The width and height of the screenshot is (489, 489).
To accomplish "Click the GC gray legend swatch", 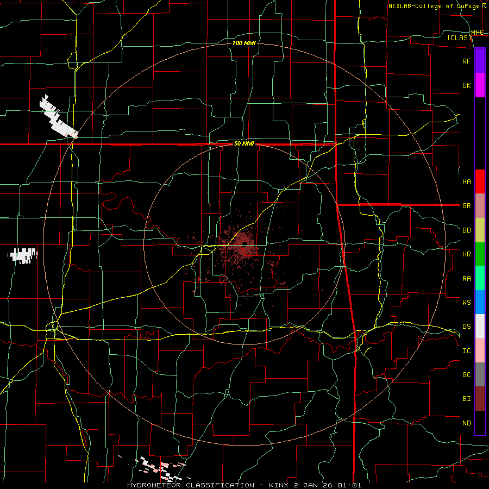I will [x=480, y=374].
